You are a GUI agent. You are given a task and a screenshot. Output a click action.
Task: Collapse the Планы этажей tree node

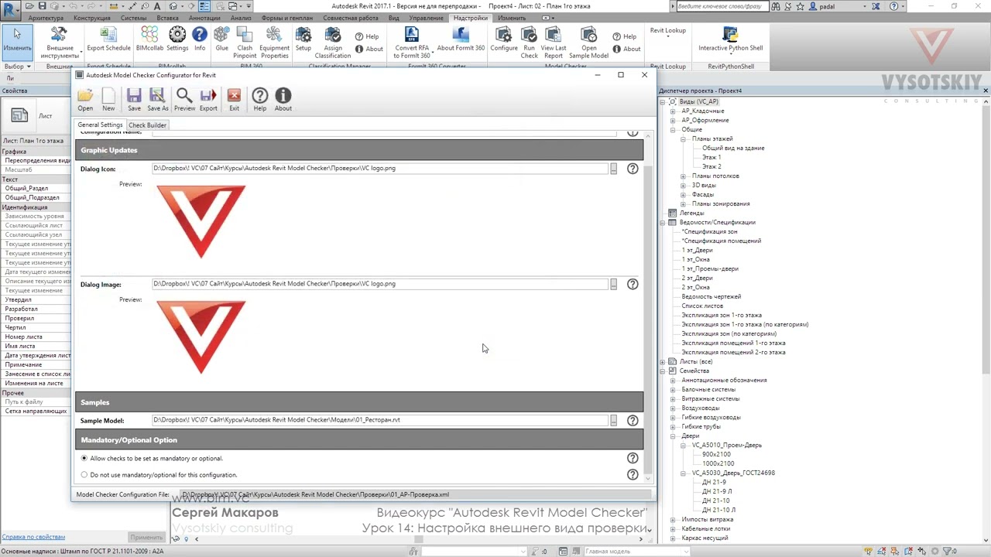[683, 139]
